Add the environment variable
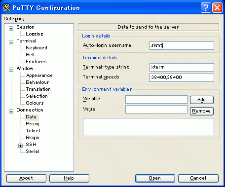This screenshot has width=225, height=187. coord(202,100)
